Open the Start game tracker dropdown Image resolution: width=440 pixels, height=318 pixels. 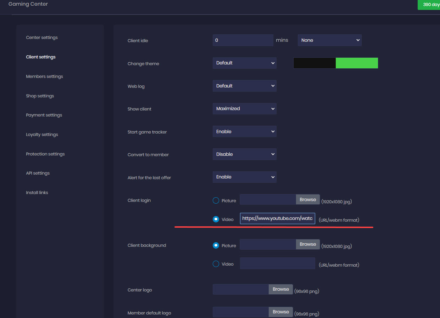click(x=244, y=131)
